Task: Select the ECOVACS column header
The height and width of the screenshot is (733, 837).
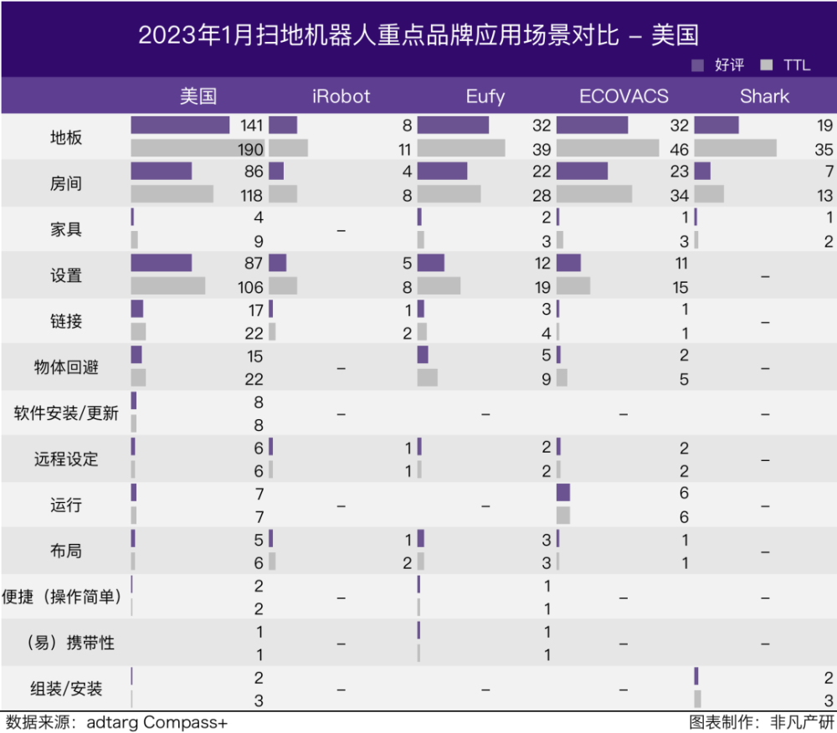Action: click(624, 96)
